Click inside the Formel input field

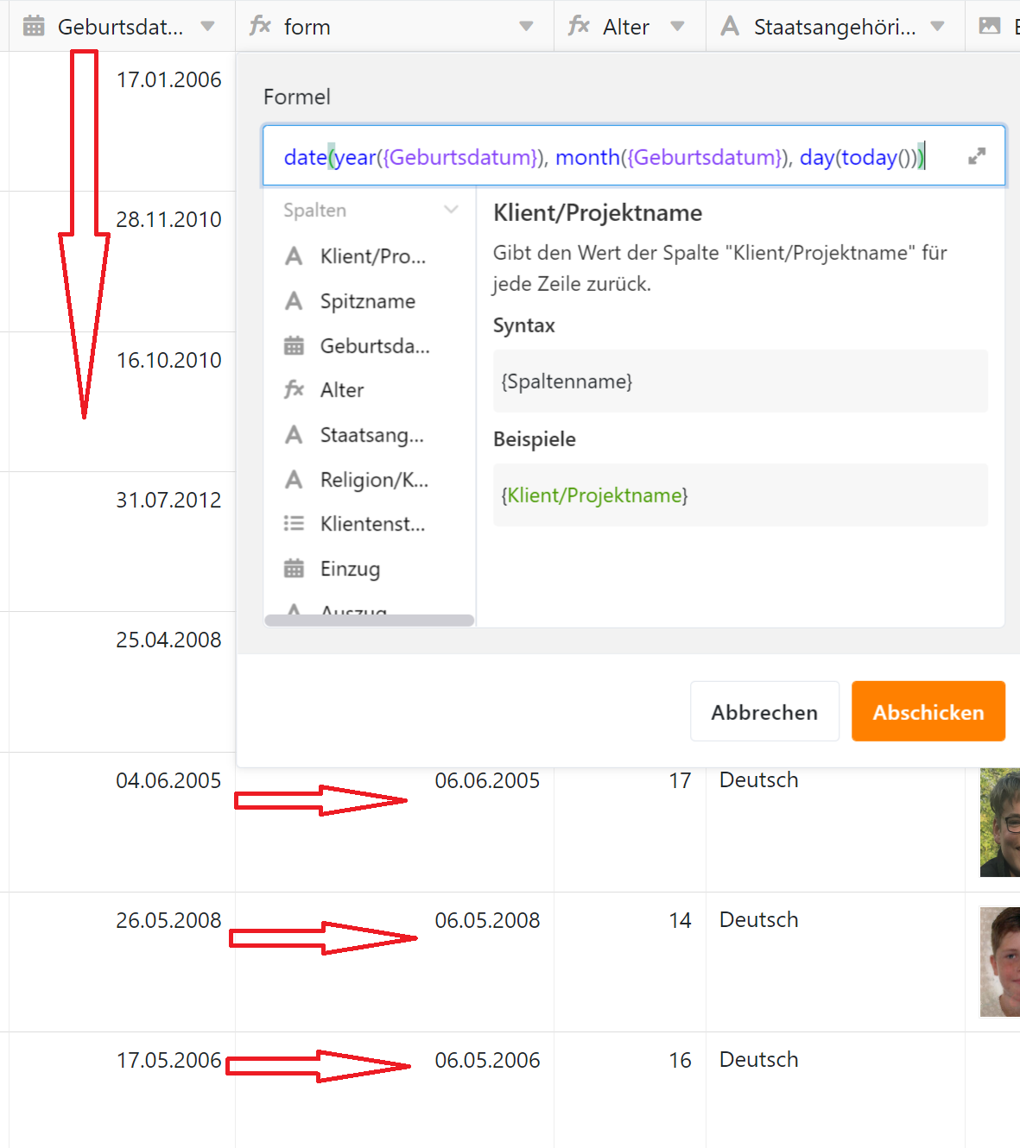tap(605, 157)
